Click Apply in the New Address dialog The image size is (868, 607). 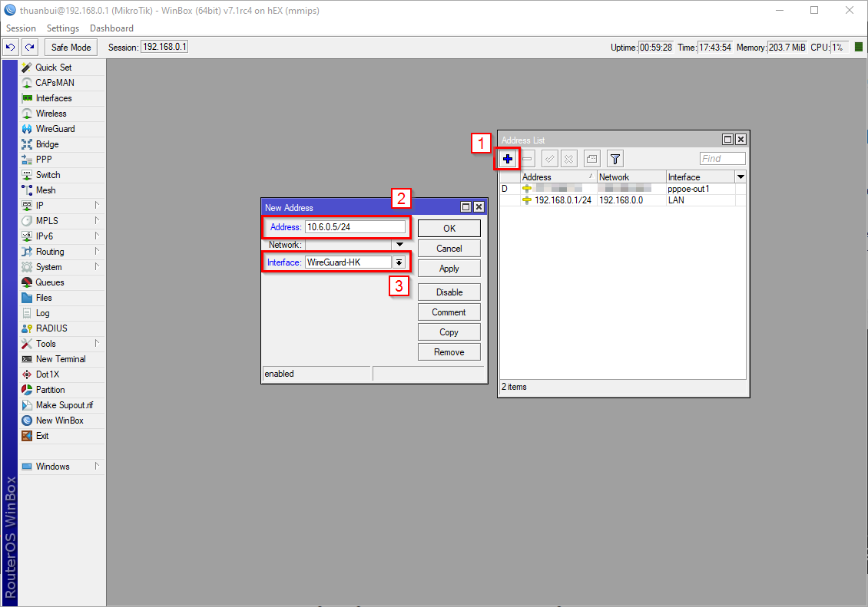(449, 269)
